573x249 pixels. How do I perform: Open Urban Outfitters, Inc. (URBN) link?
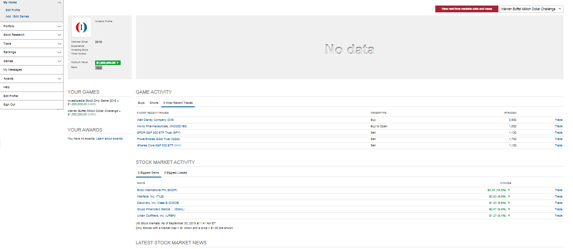click(156, 216)
